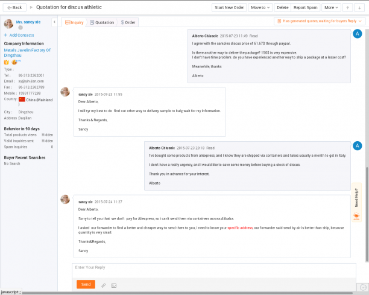Screen dimensions: 369x295
Task: Click the Buyer Recent Searches heading
Action: point(25,157)
